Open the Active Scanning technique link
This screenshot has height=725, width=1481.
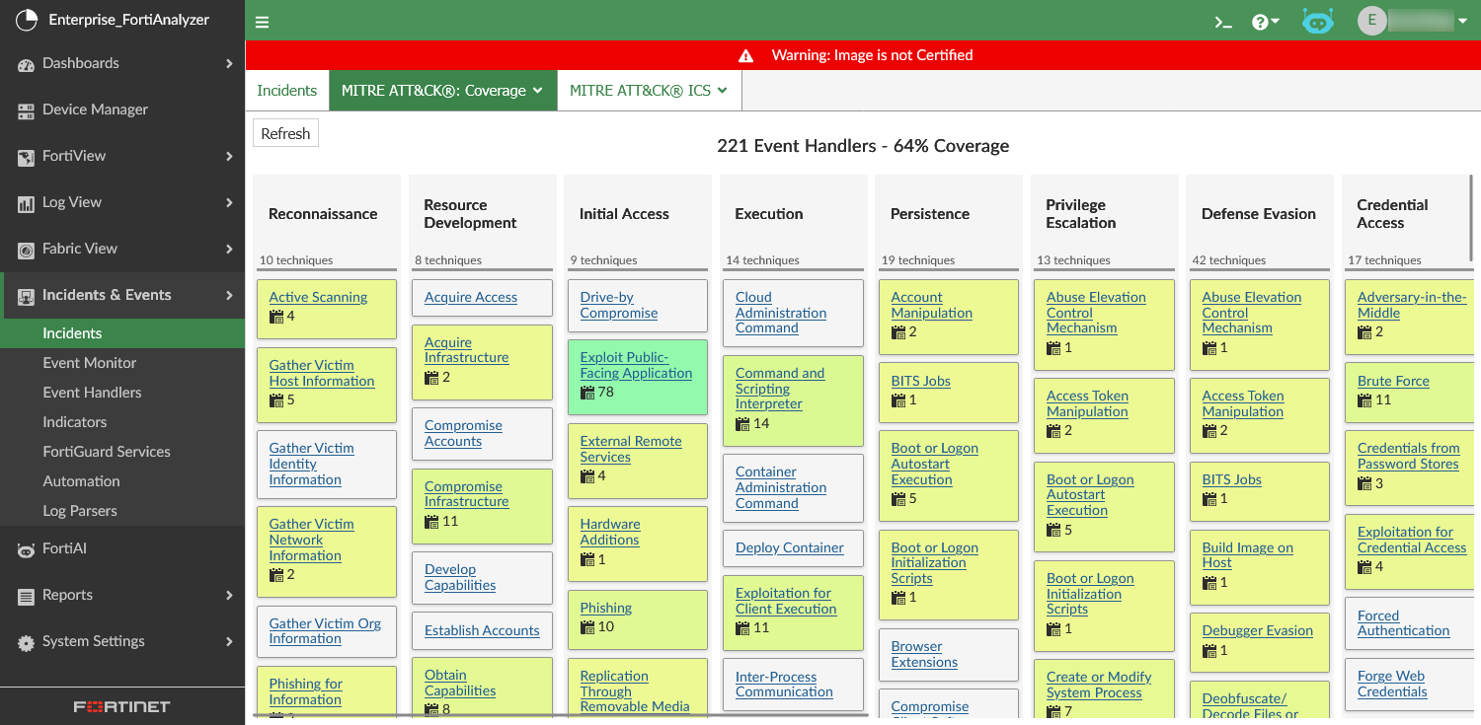pos(318,297)
